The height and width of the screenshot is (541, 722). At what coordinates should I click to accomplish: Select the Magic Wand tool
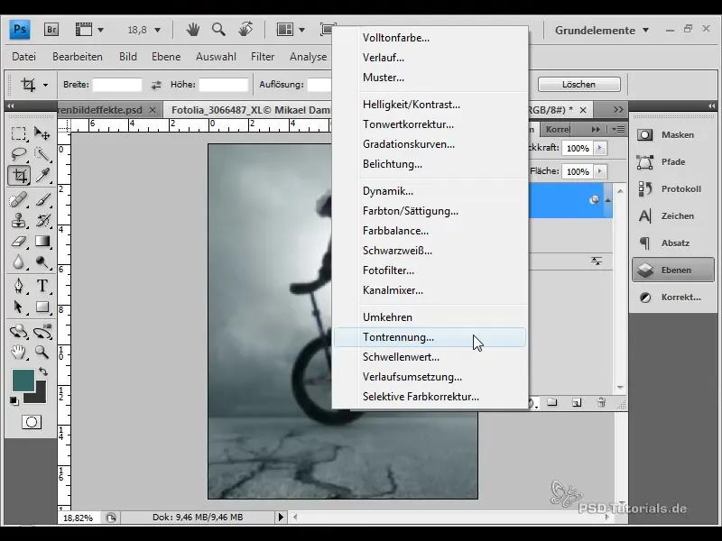(42, 154)
